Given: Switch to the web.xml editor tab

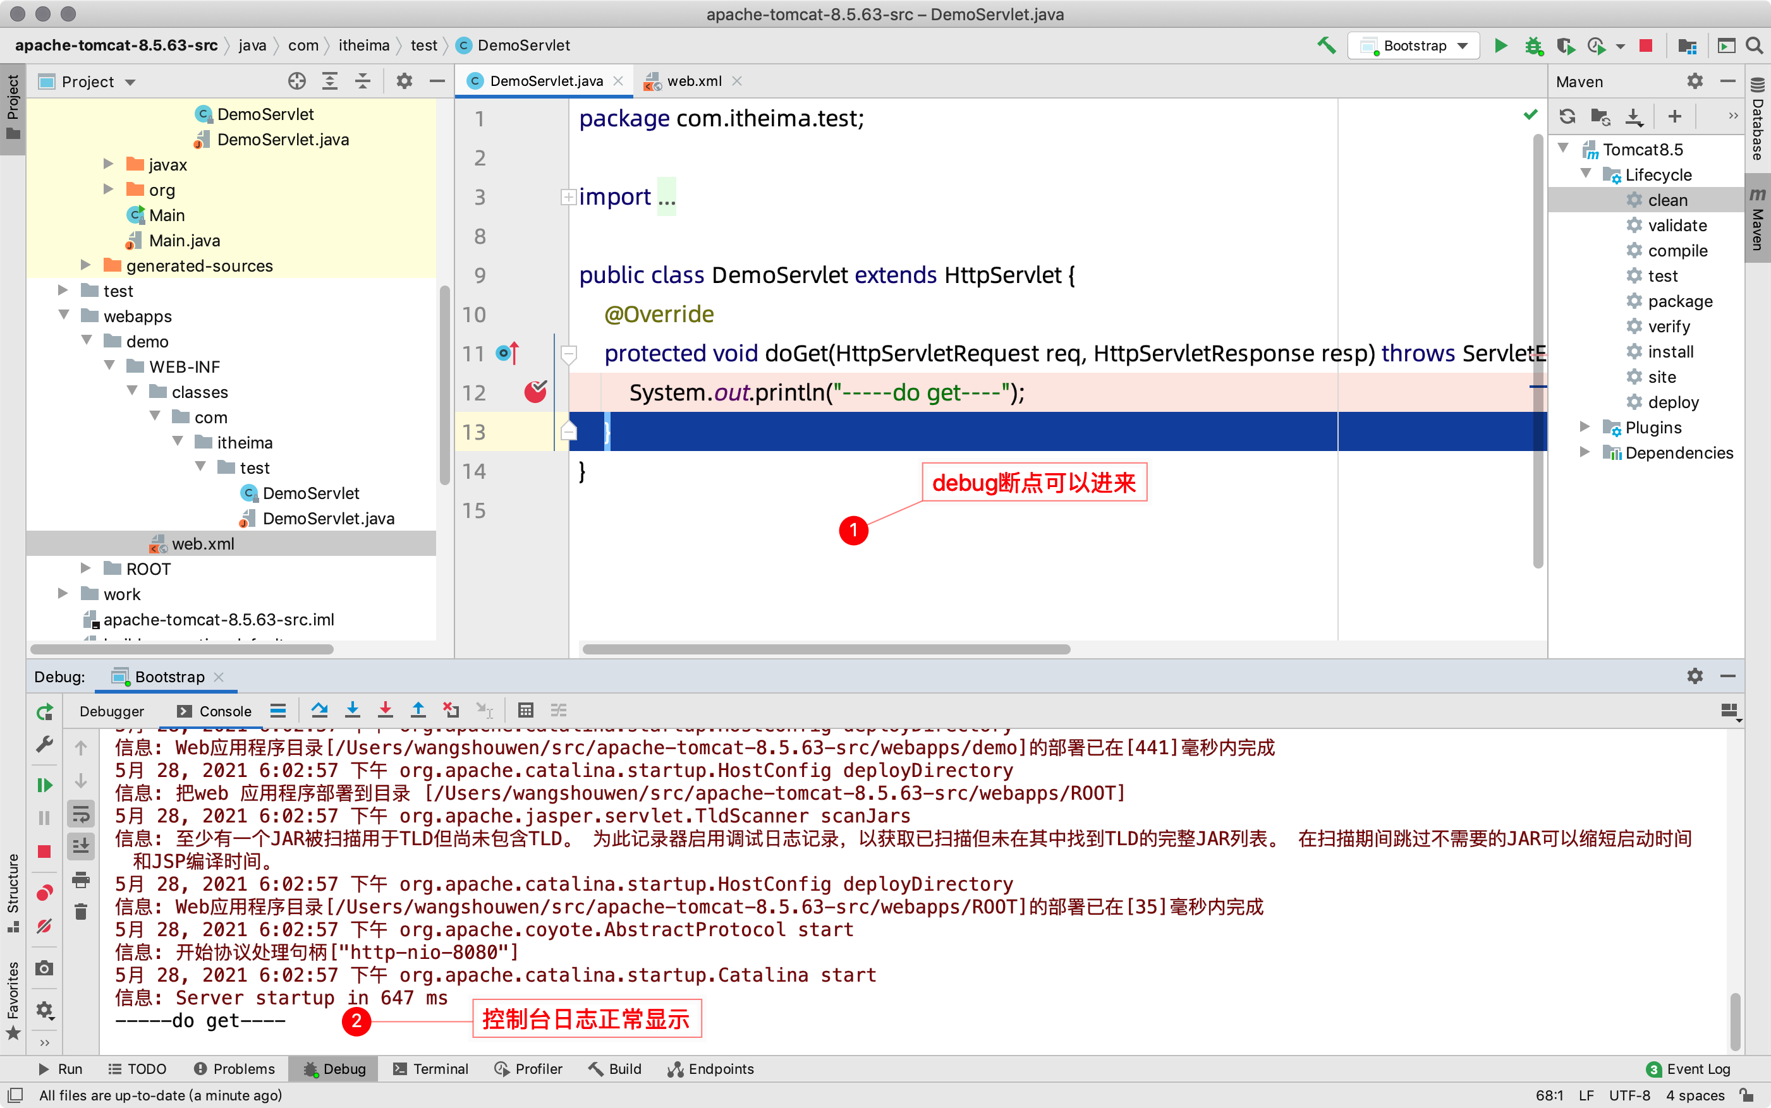Looking at the screenshot, I should coord(693,81).
